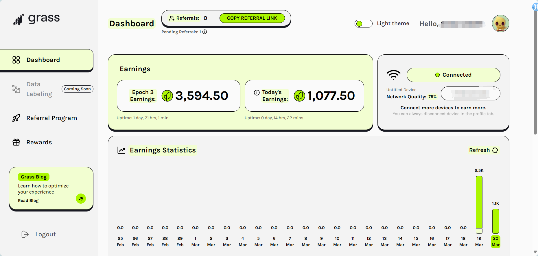Click 'Uptime: 1 day, 21 hrs, 1 min'
538x256 pixels.
(143, 118)
